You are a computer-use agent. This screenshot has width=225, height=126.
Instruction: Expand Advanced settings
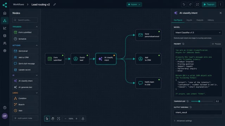(x=183, y=121)
